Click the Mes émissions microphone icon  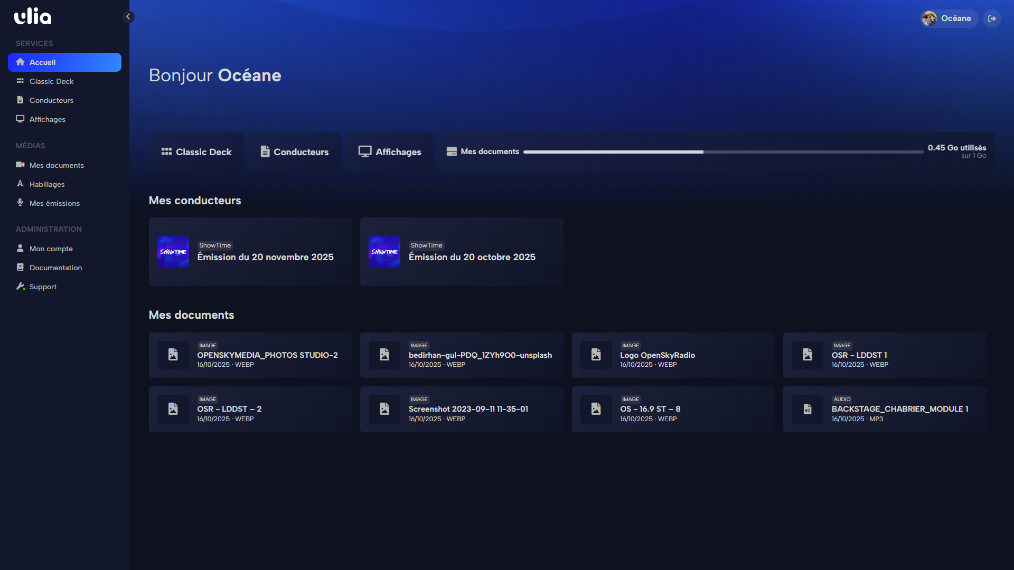click(20, 203)
